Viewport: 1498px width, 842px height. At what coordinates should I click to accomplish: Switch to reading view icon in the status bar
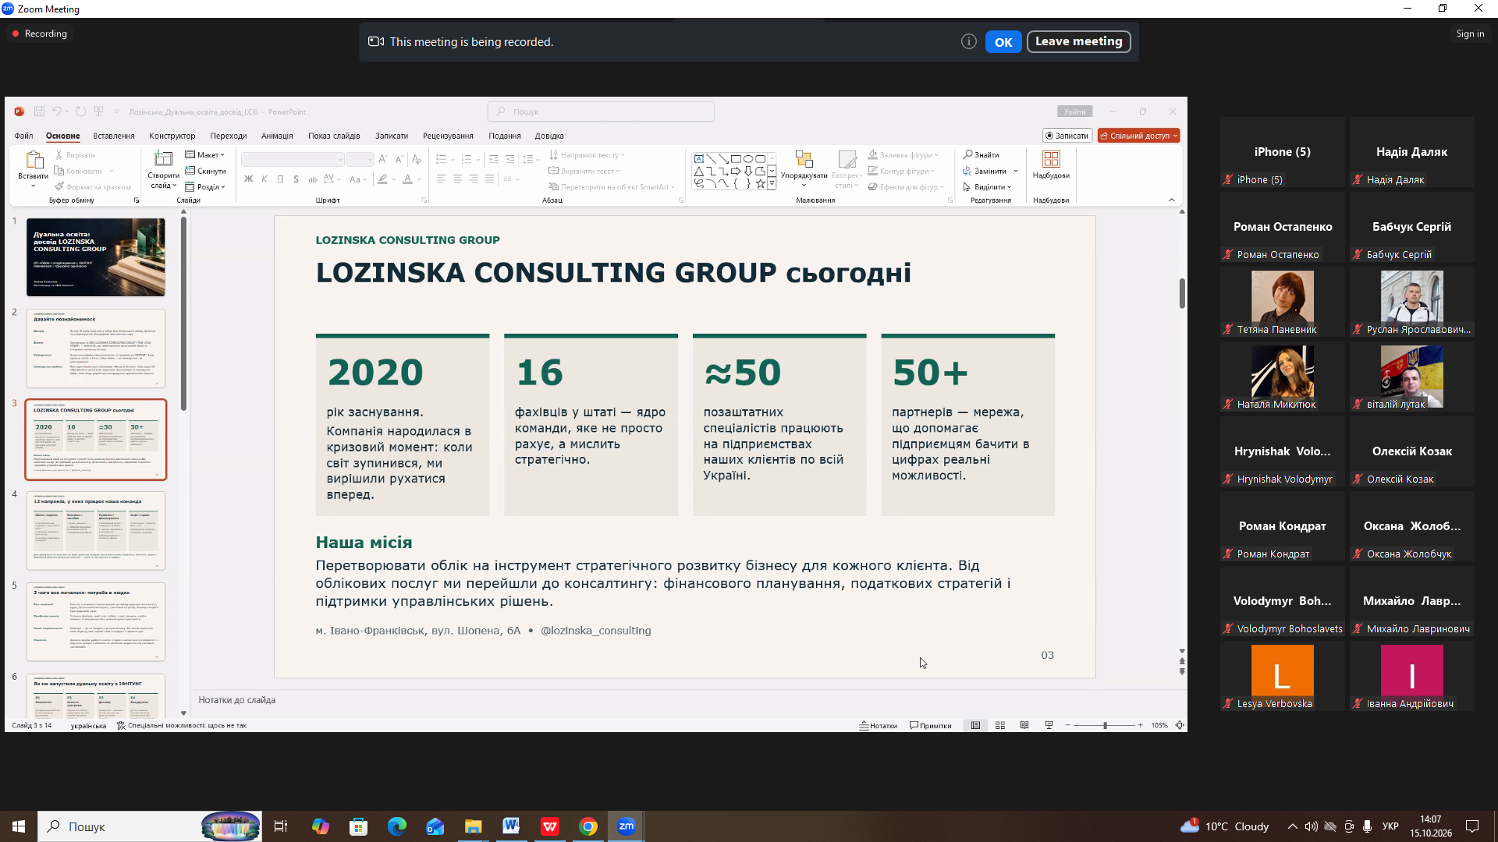click(x=1024, y=725)
